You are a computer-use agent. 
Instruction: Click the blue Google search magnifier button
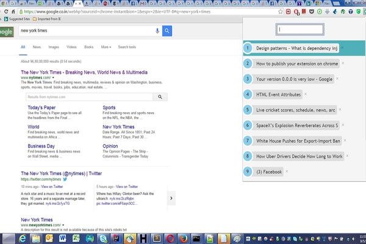point(167,30)
